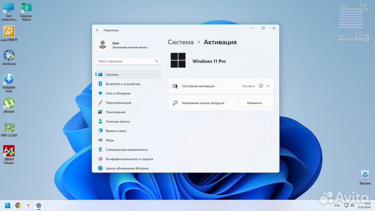Expand the Состояние активации chevron
375x211 pixels.
tap(268, 86)
